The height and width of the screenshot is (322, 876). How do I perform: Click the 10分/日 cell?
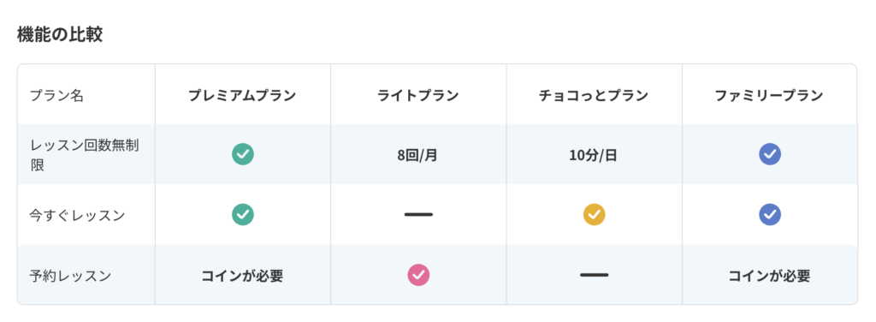(594, 155)
